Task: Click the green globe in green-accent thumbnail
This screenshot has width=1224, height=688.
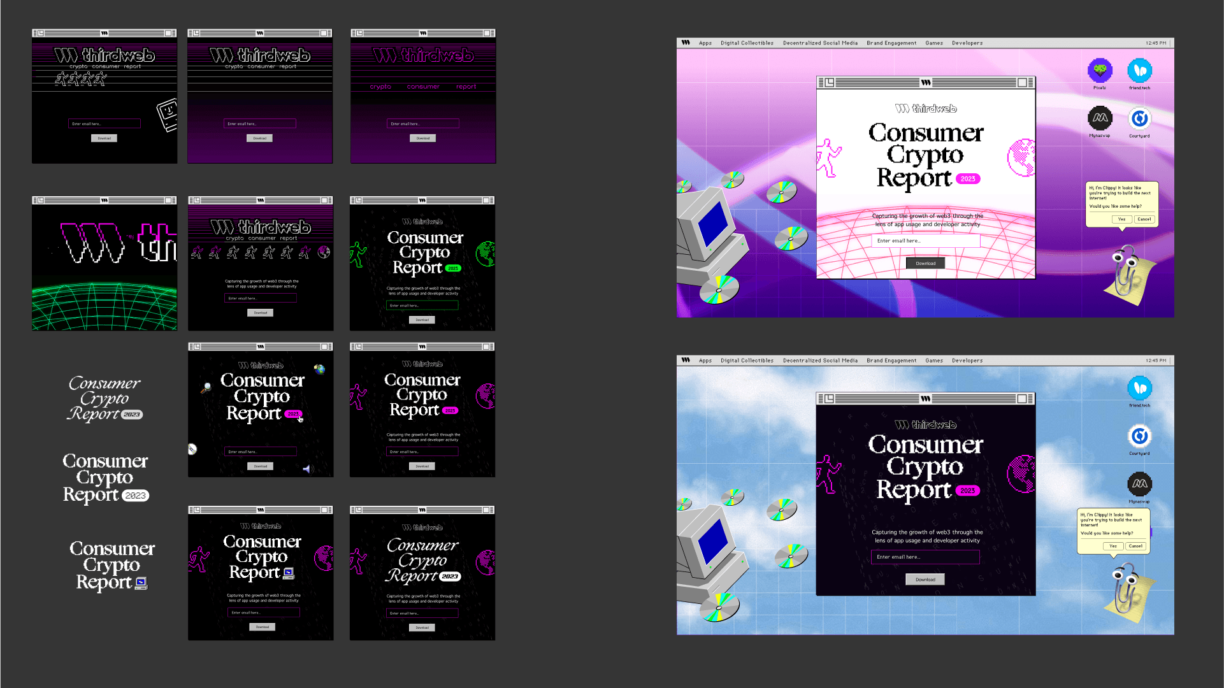Action: tap(486, 254)
